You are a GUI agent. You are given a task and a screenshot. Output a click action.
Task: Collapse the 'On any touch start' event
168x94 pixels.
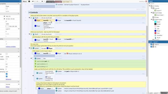click(29, 18)
